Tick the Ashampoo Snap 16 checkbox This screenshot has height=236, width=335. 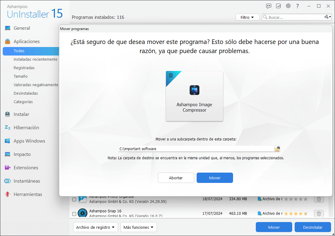click(74, 214)
